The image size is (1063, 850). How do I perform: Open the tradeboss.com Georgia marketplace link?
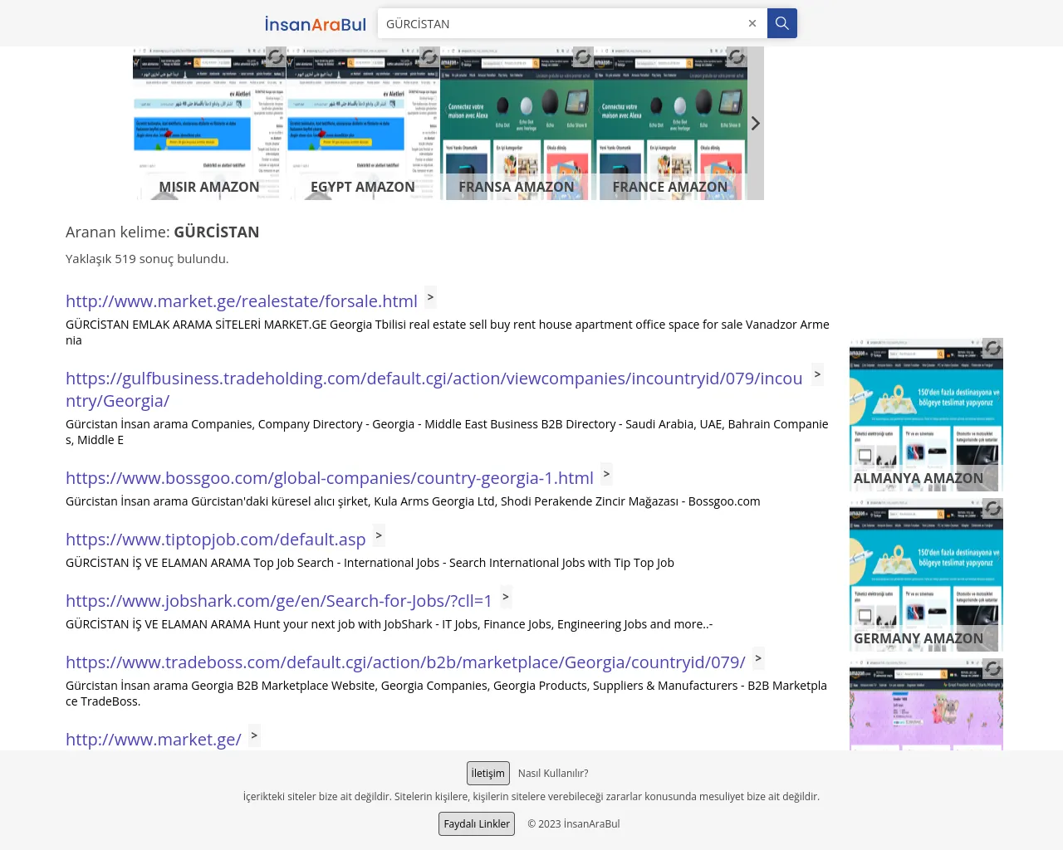[405, 662]
